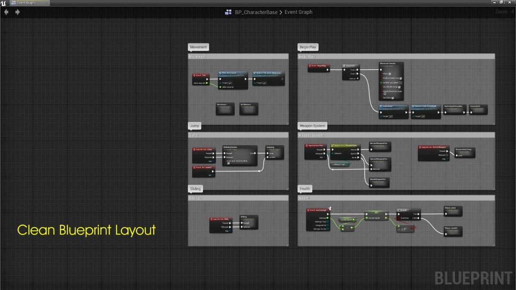Toggle the checkbox in SlideKeyCombo node
Viewport: 516px width, 290px height.
pos(228,163)
